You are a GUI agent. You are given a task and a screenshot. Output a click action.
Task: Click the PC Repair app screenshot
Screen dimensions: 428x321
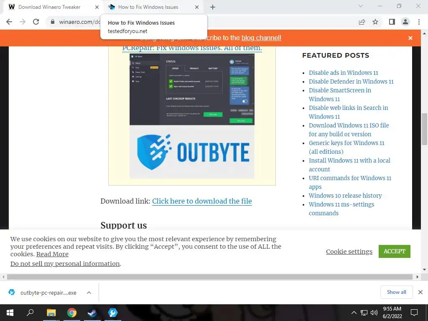click(x=192, y=89)
